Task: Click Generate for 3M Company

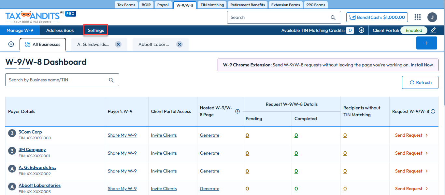Action: click(x=209, y=153)
